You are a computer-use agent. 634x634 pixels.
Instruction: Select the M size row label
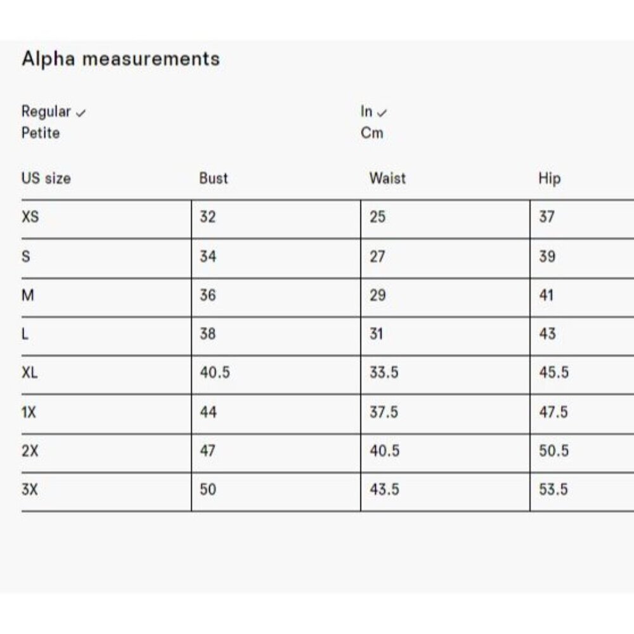click(x=28, y=295)
